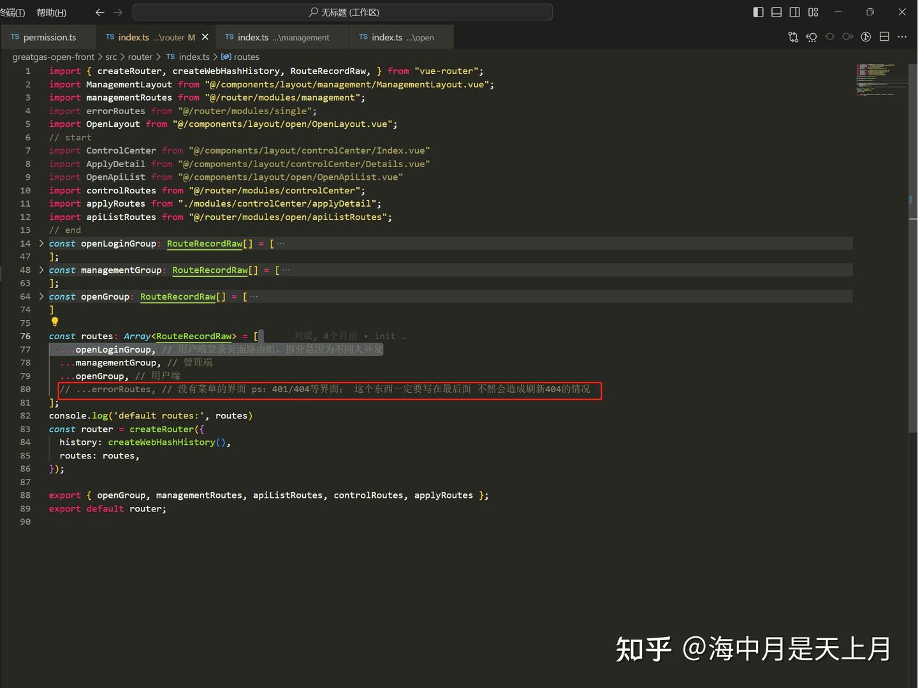The height and width of the screenshot is (688, 918).
Task: Toggle the bottom panel layout icon
Action: click(x=776, y=12)
